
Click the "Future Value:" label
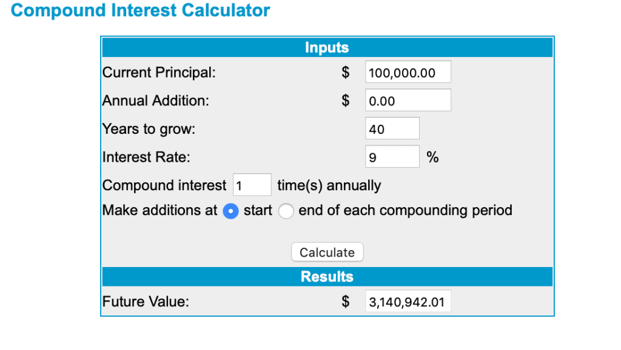pyautogui.click(x=146, y=302)
